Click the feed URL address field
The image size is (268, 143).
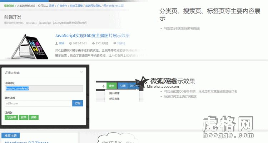click(44, 88)
